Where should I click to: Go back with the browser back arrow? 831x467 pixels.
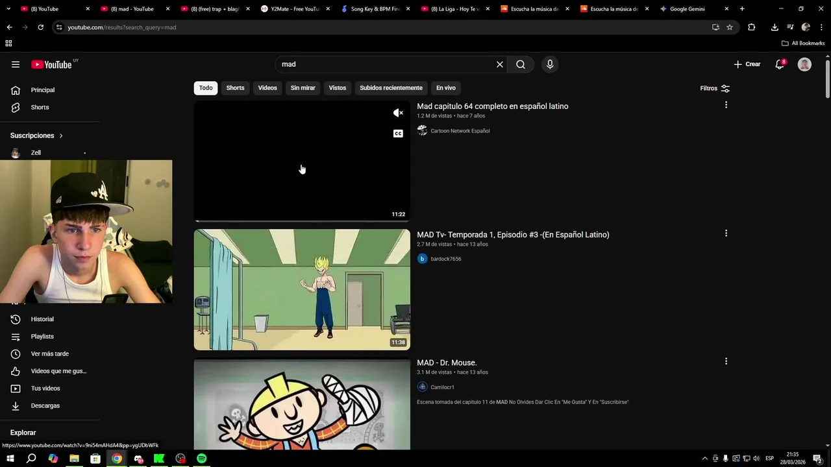pyautogui.click(x=9, y=27)
